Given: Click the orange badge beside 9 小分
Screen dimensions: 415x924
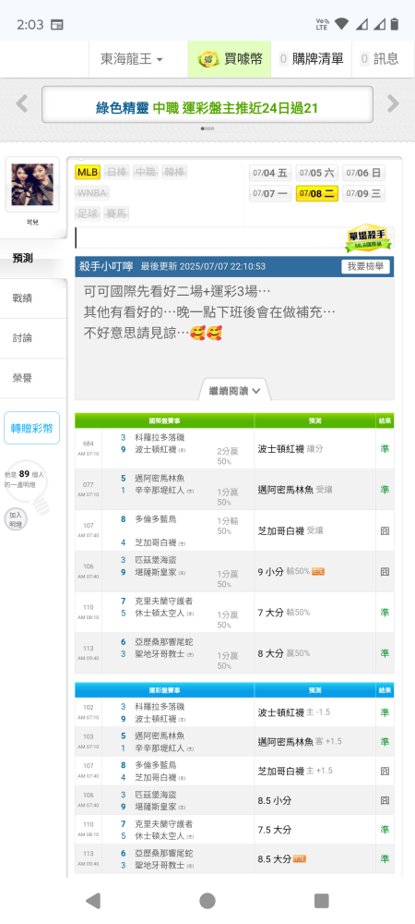Looking at the screenshot, I should point(318,572).
